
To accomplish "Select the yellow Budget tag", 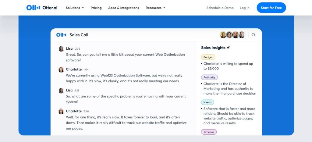I will 208,57.
